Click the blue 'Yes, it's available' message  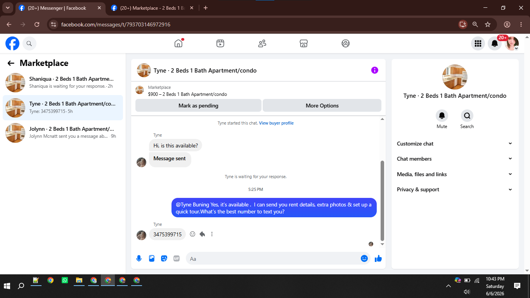274,208
